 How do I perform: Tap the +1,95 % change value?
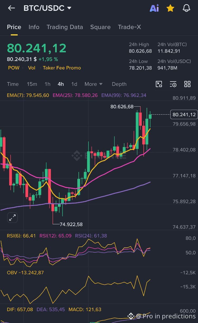point(48,59)
